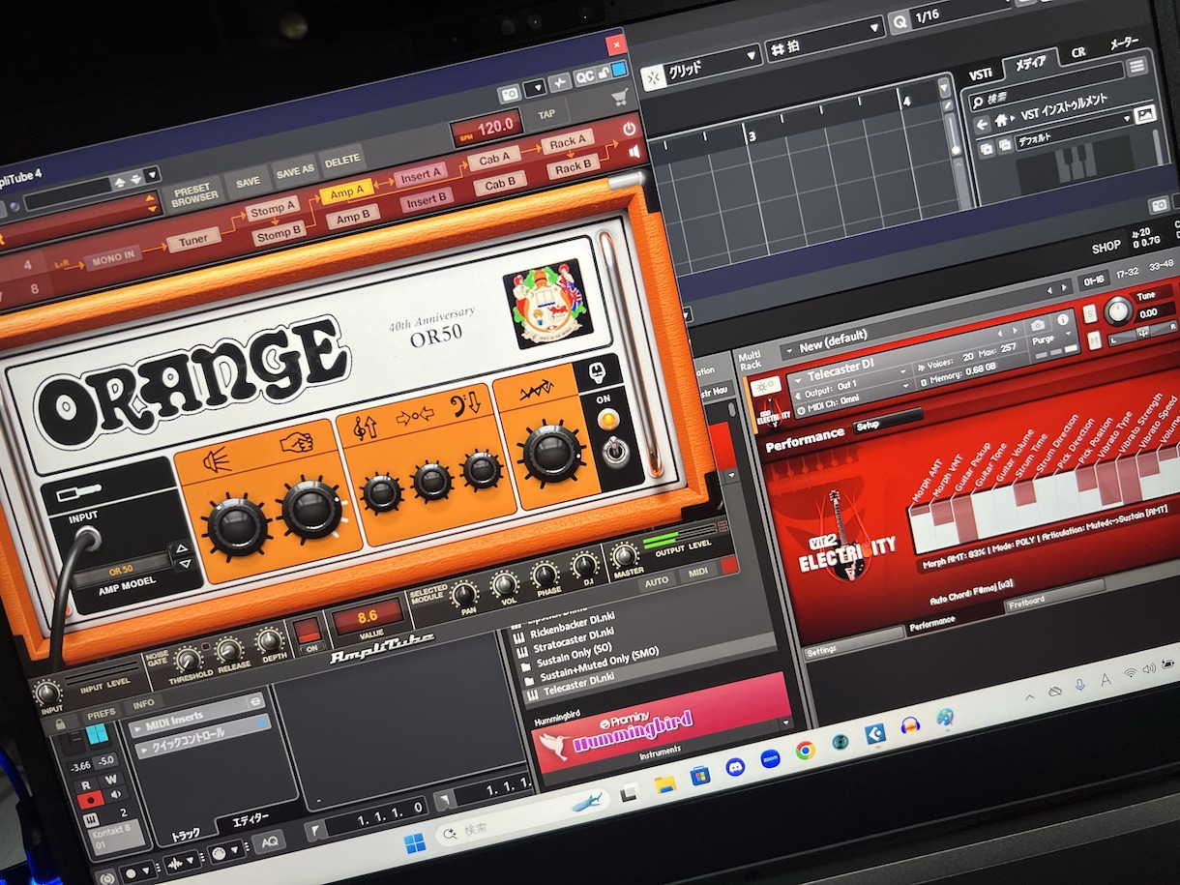Select the Cab A module

click(496, 157)
